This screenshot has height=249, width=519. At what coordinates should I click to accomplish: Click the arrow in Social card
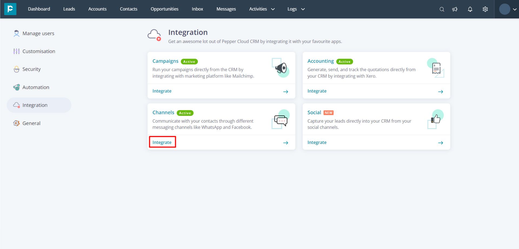click(441, 143)
